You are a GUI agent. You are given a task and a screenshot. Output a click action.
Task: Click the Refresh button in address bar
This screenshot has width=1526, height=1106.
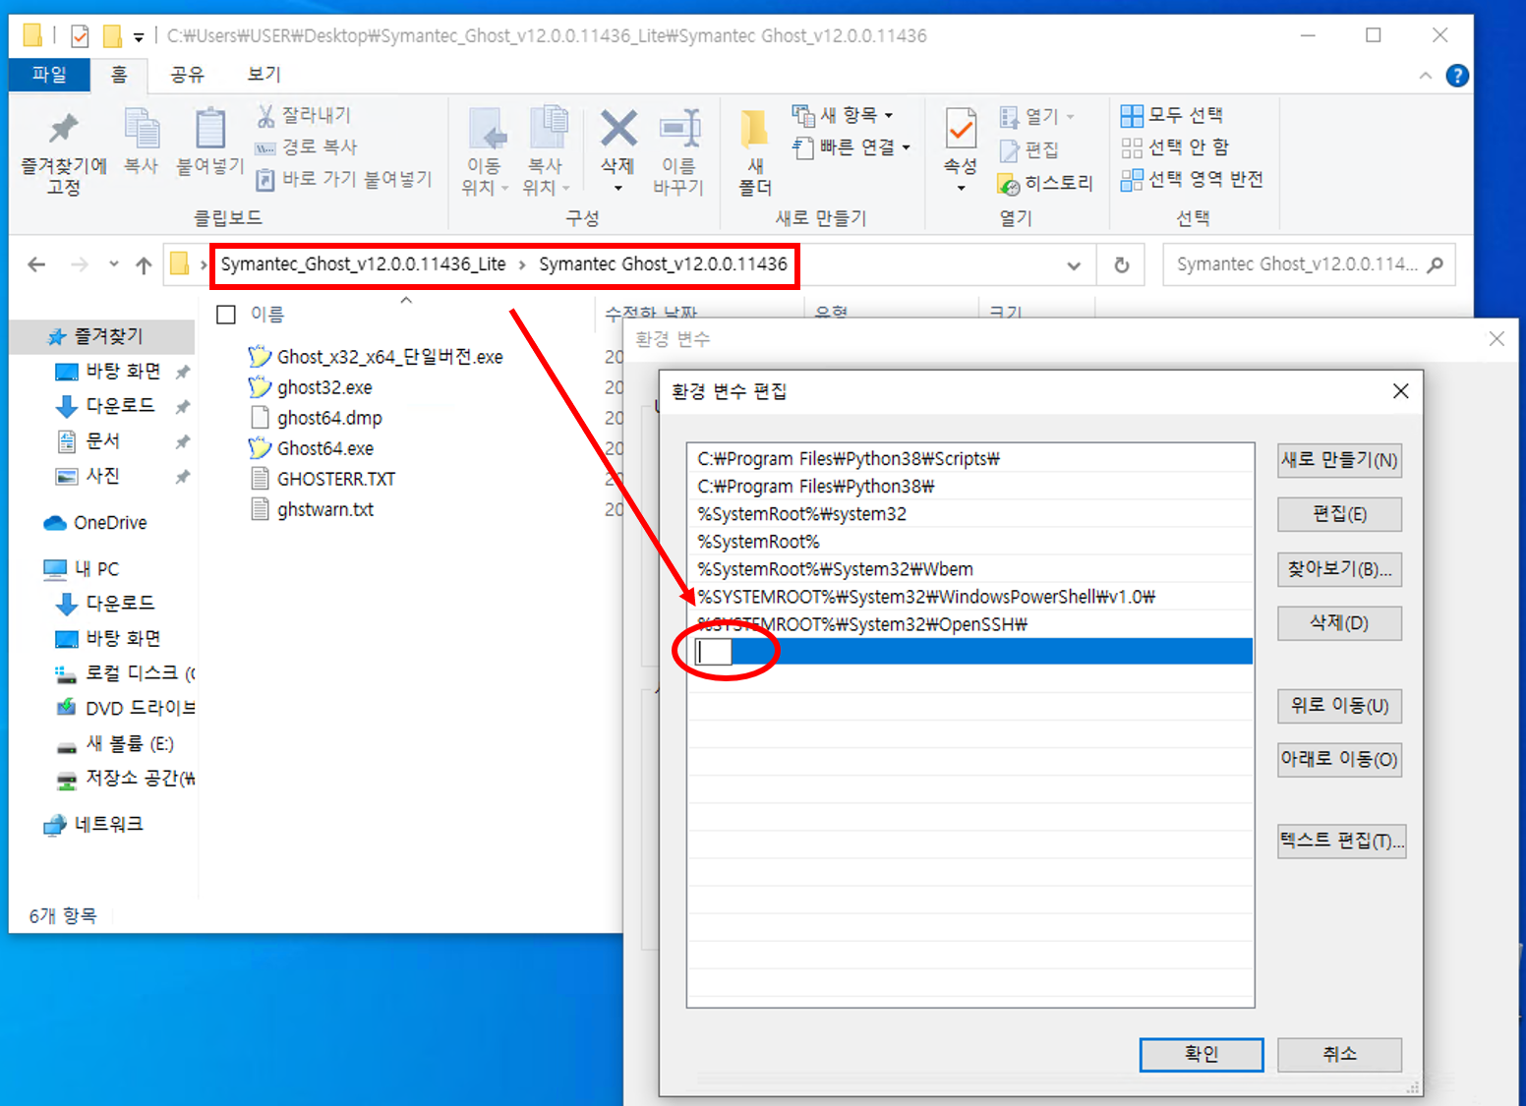pos(1121,265)
